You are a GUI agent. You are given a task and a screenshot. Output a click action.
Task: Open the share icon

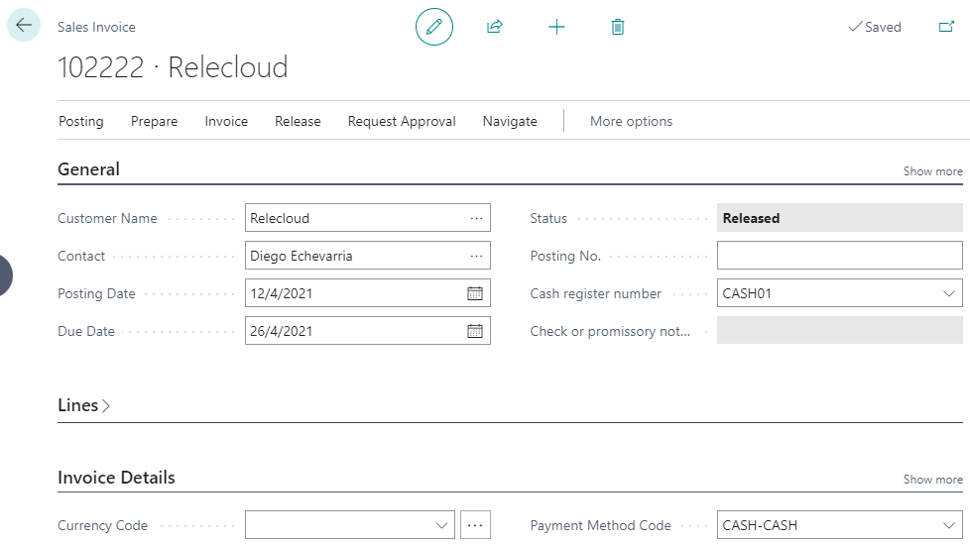[x=495, y=27]
